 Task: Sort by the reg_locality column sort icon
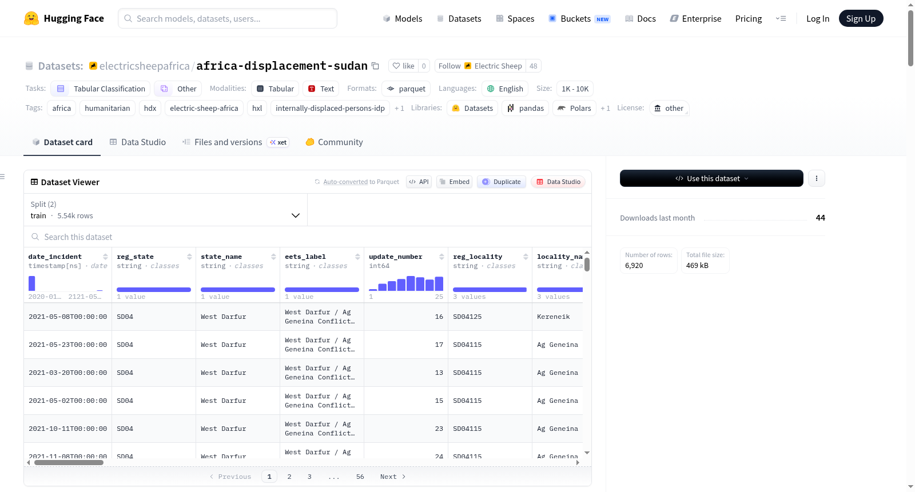pos(526,257)
